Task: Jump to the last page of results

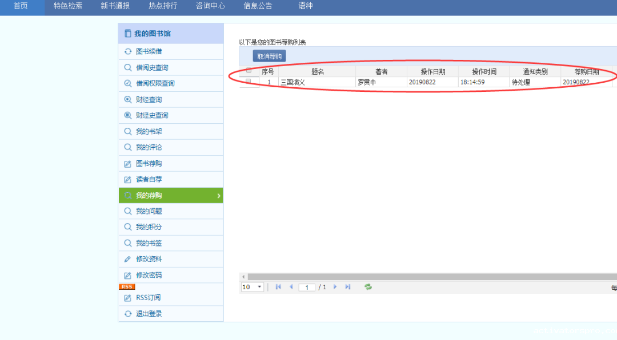Action: point(348,287)
